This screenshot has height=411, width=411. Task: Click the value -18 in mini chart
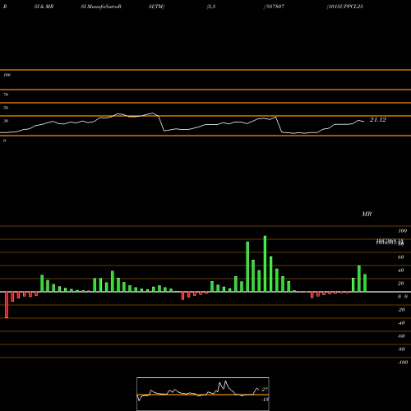click(x=265, y=399)
